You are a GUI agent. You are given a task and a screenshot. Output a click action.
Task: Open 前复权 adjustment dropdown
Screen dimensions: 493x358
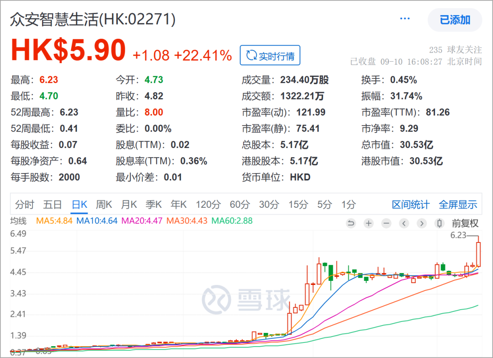[465, 223]
